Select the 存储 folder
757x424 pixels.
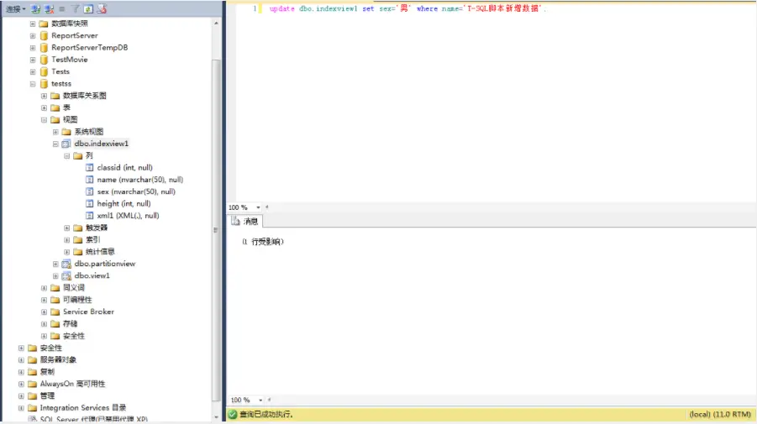[x=70, y=324]
